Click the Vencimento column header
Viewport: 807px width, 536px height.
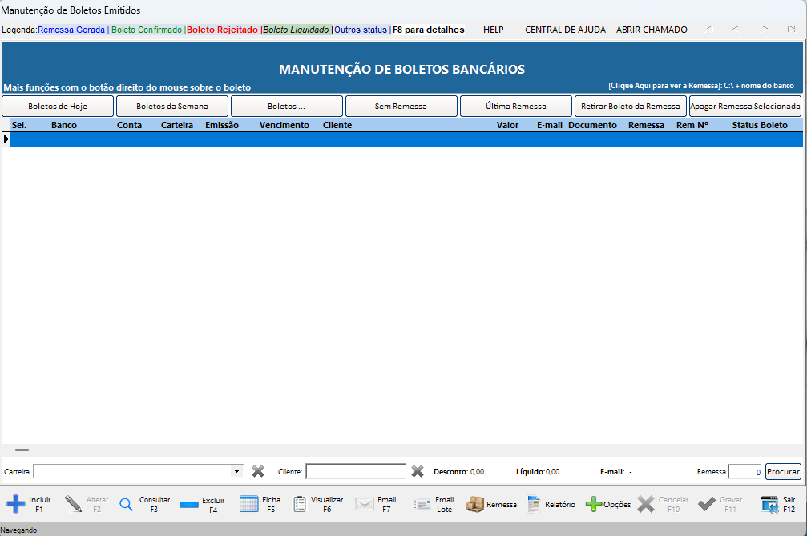click(x=284, y=125)
